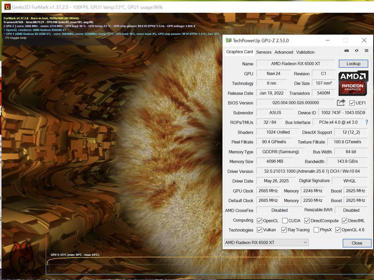
Task: Click the Texture Fillrate field 180.8 GTexel/s
Action: 347,142
